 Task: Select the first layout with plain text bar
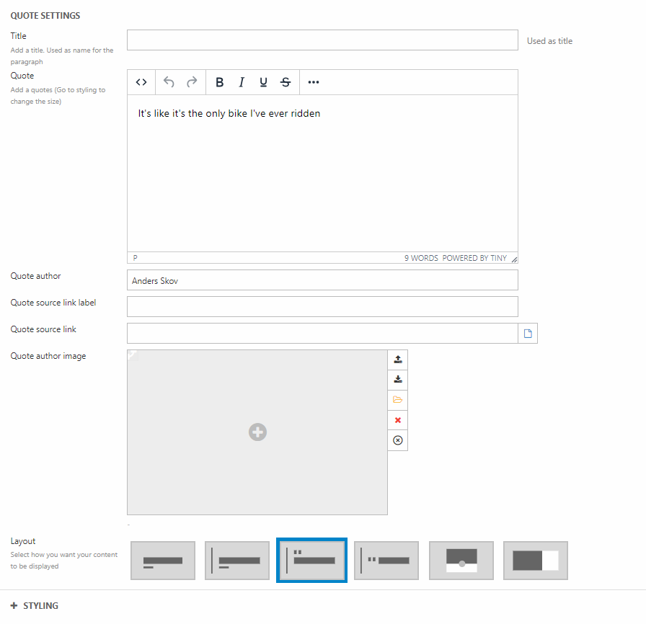(x=163, y=561)
